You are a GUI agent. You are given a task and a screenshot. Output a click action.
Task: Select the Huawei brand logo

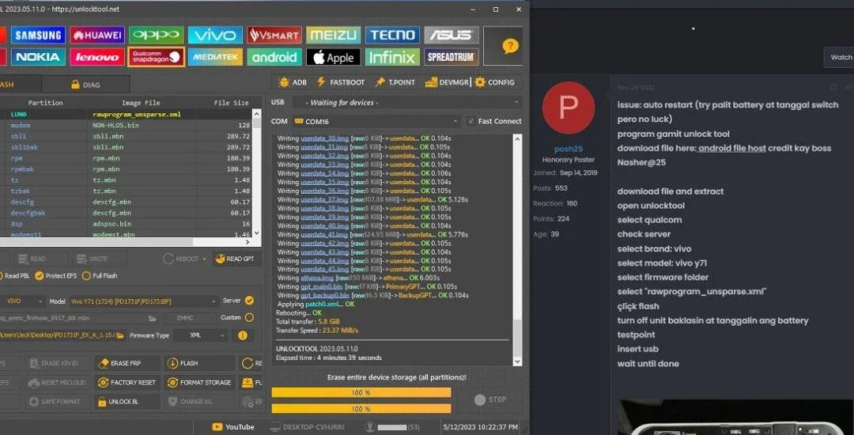(x=97, y=36)
